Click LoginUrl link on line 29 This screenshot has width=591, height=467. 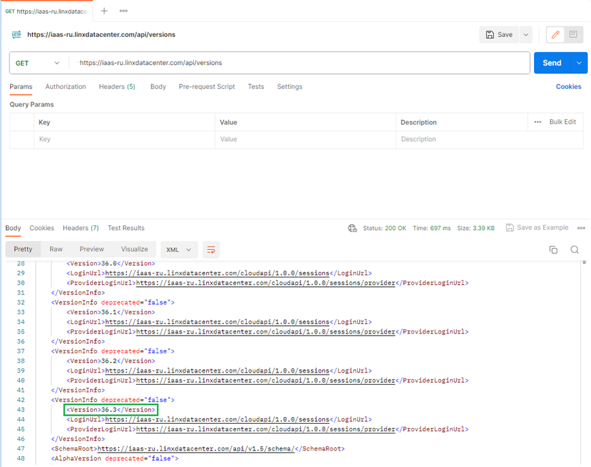point(217,273)
